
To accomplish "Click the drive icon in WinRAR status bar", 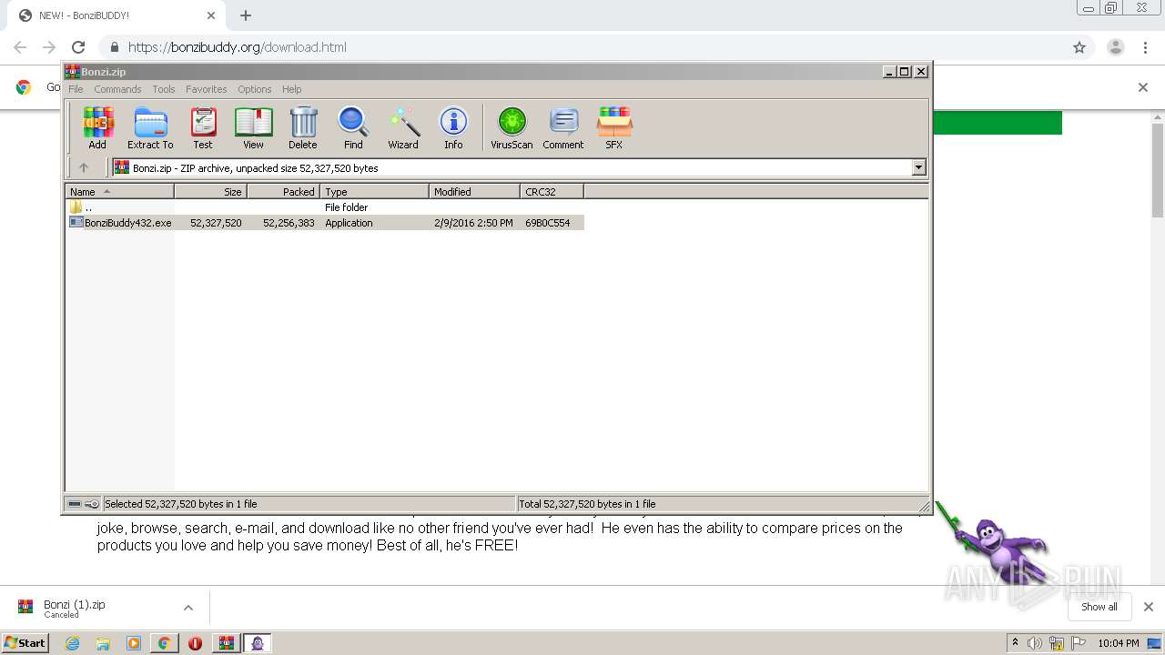I will pyautogui.click(x=75, y=504).
